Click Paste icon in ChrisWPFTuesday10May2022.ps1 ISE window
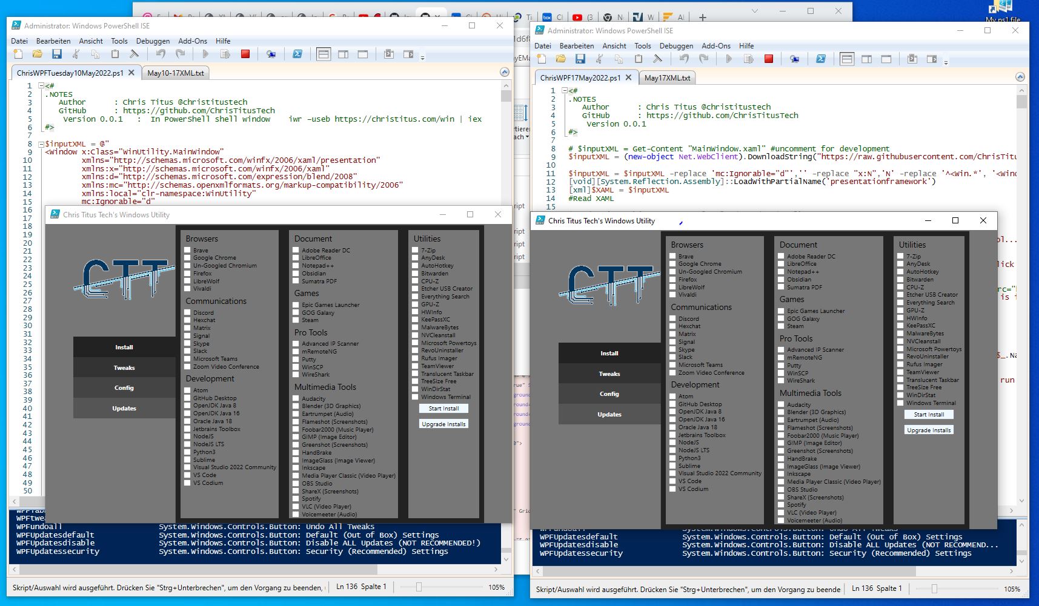 point(115,54)
